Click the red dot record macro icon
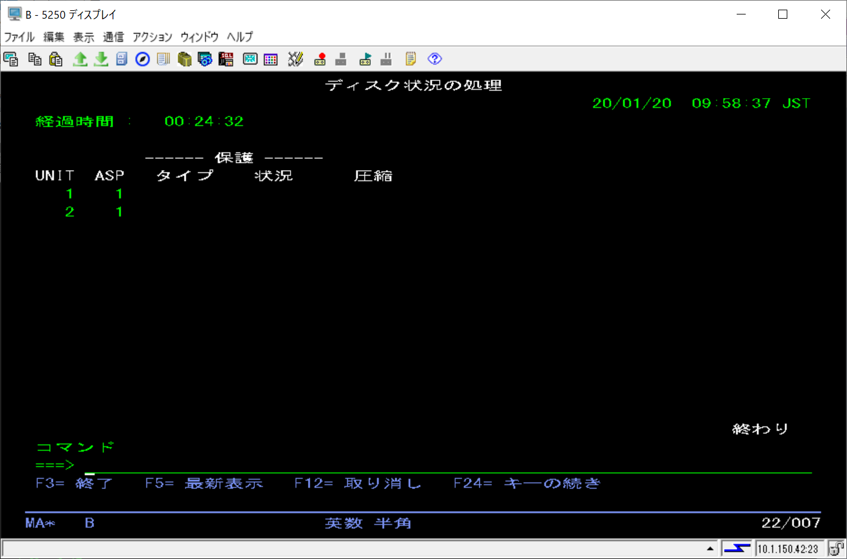This screenshot has width=847, height=559. pyautogui.click(x=320, y=59)
